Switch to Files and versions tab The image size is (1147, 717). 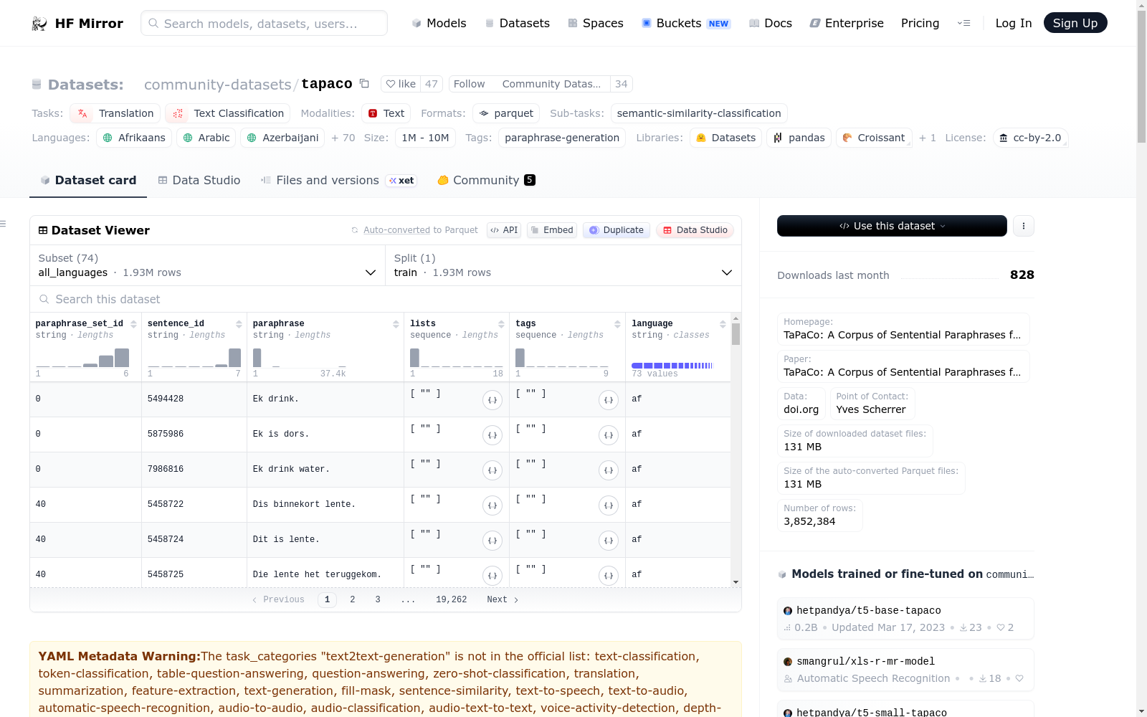[338, 181]
